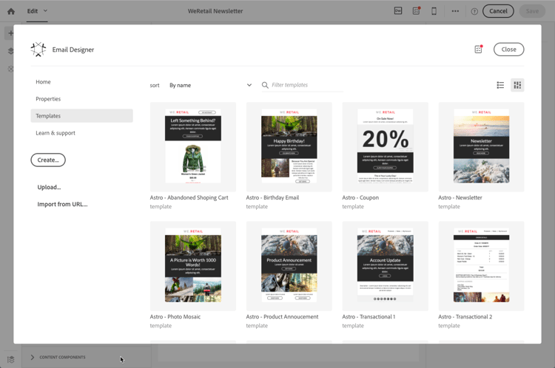Screen dimensions: 555x368
Task: Click the Create... button
Action: pyautogui.click(x=48, y=160)
